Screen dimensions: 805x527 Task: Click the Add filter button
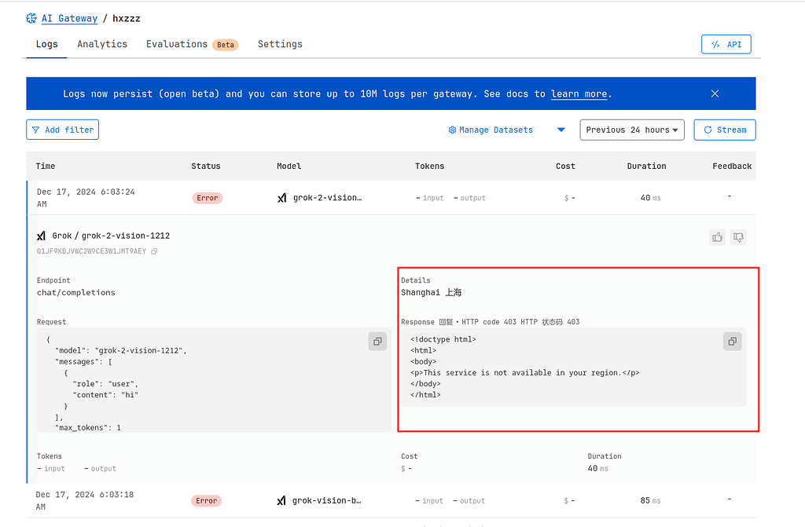click(x=63, y=130)
